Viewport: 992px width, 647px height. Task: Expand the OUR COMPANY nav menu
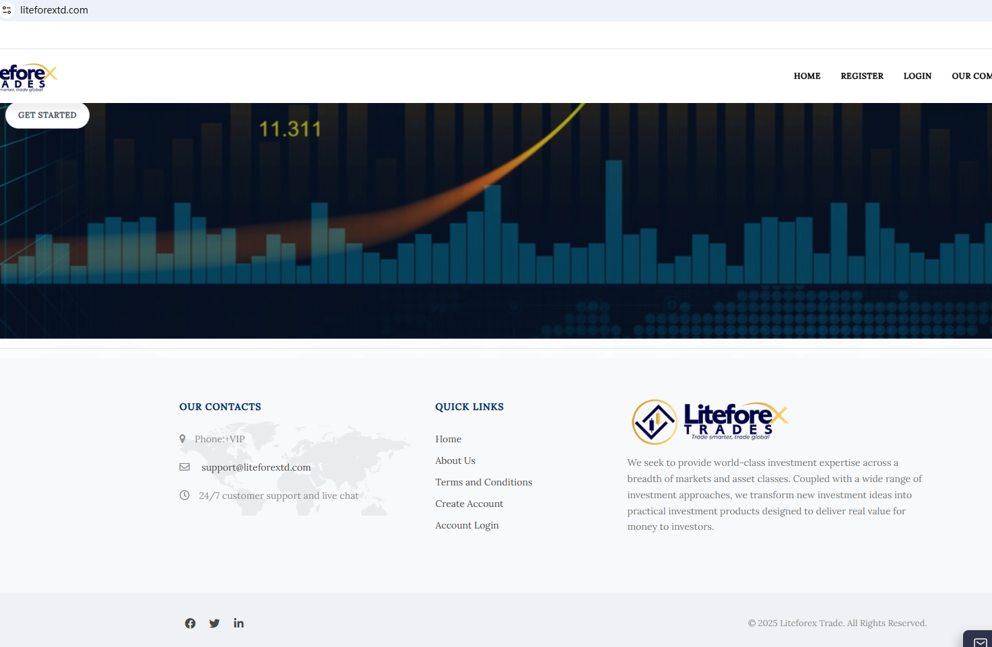(971, 76)
